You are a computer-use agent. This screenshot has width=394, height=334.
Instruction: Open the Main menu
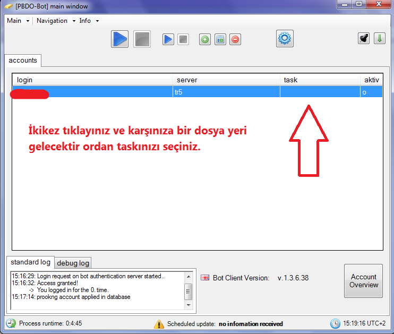[x=14, y=21]
